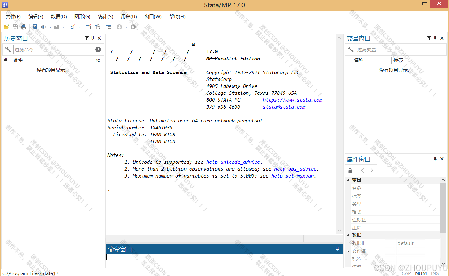The image size is (449, 276).
Task: Click the Log notebook toolbar icon
Action: [x=35, y=27]
